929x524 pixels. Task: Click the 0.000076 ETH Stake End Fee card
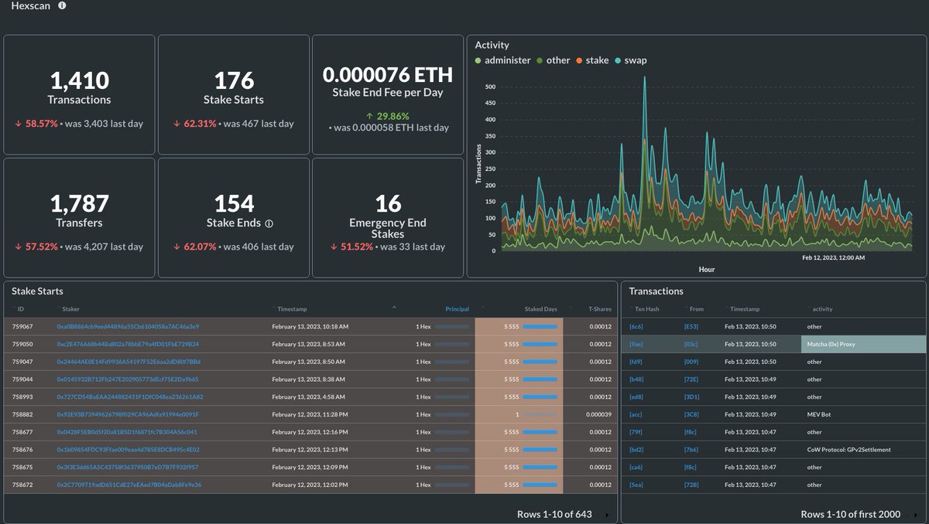(x=388, y=94)
